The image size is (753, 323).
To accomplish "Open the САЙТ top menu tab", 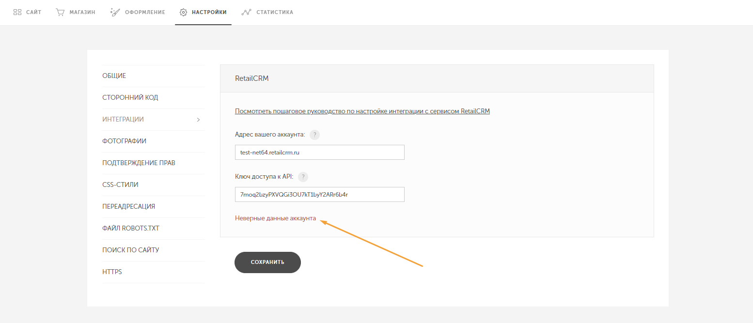I will click(x=28, y=12).
